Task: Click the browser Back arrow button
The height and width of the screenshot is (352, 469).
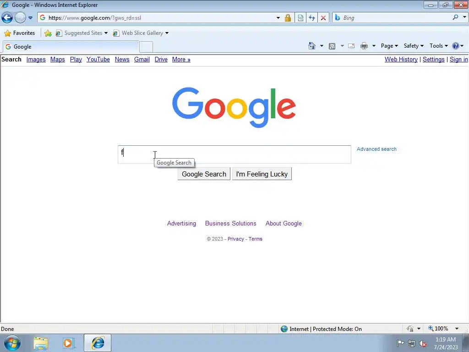Action: click(7, 18)
